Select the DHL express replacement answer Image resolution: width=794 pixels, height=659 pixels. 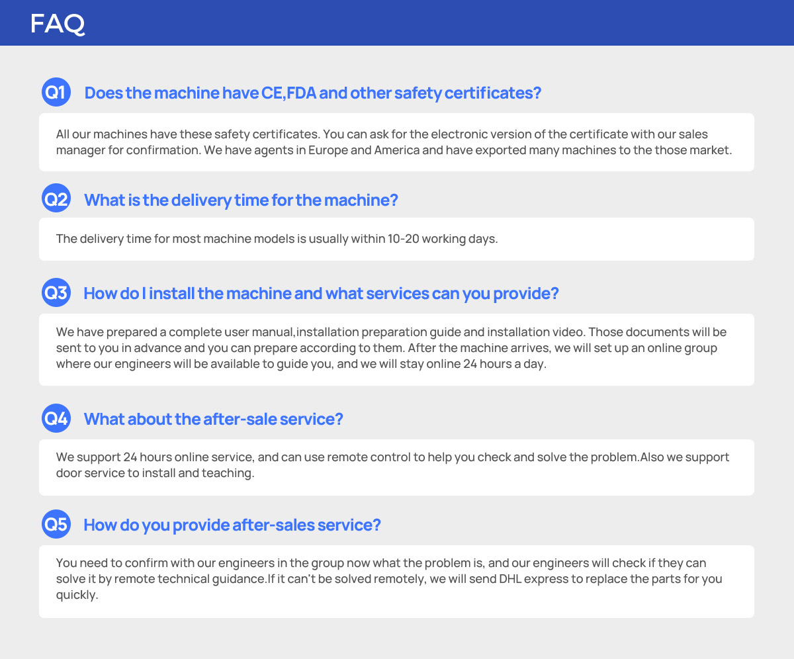pyautogui.click(x=396, y=582)
